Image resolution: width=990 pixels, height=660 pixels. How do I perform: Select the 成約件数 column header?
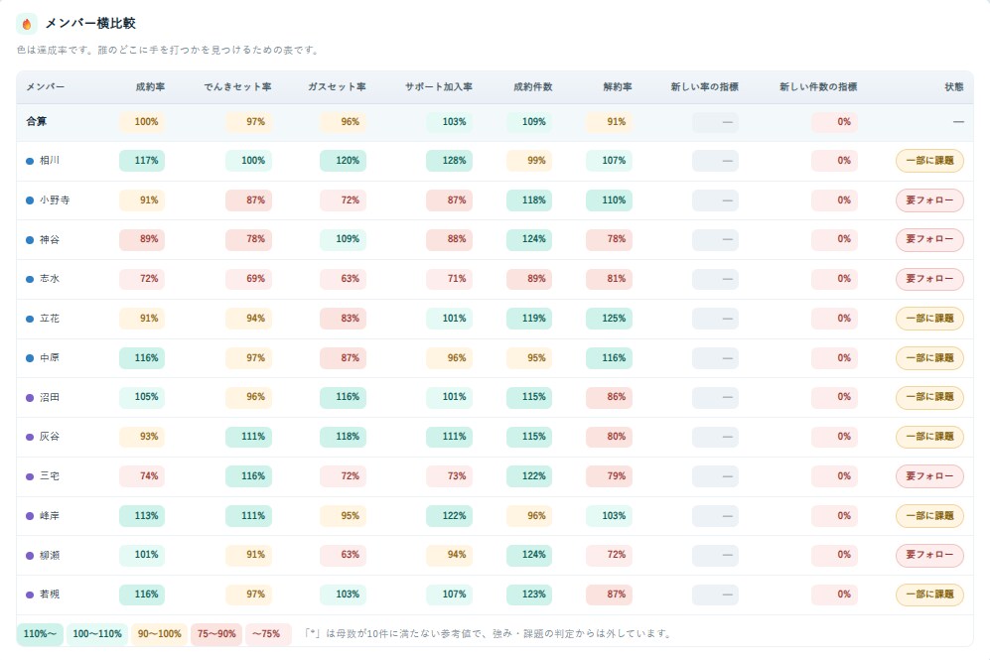coord(533,87)
